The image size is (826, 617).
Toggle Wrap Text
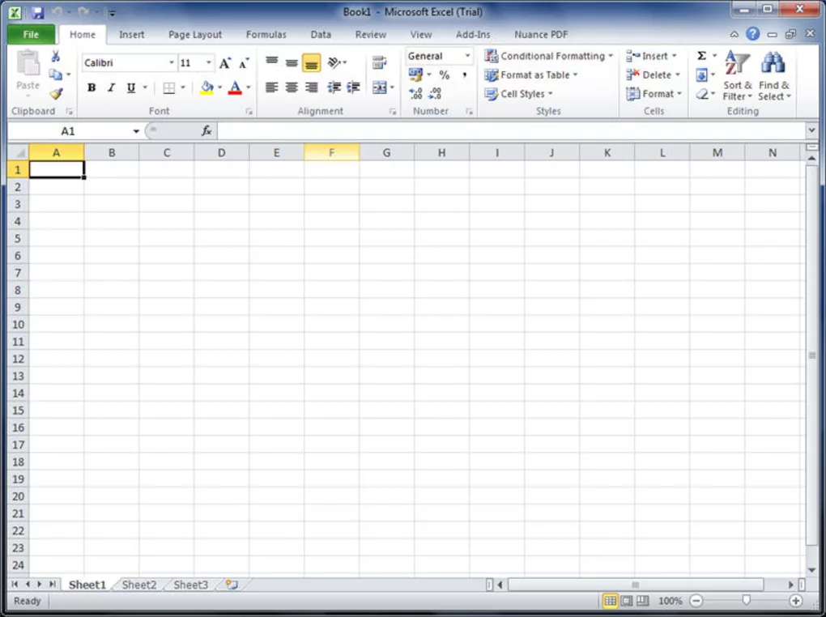click(x=379, y=62)
